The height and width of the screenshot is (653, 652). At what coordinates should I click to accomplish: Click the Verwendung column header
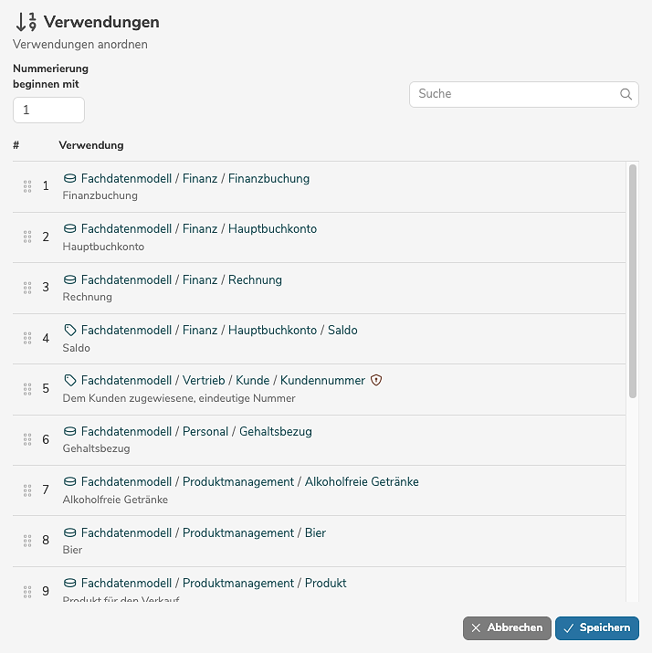tap(91, 145)
